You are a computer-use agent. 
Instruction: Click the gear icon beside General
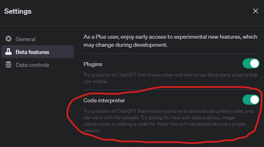8,39
